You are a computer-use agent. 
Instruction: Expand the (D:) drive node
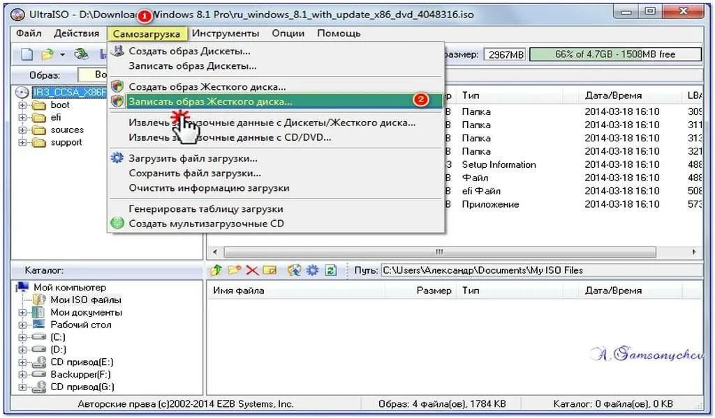pos(22,350)
